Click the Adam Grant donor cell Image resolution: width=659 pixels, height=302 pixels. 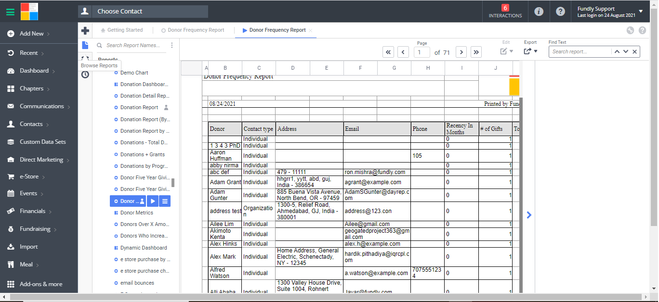tap(225, 182)
